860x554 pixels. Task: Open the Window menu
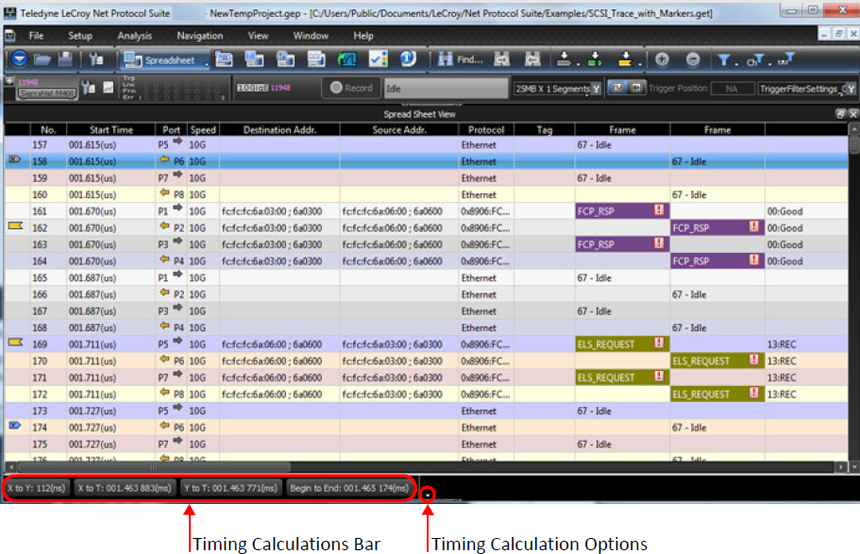[311, 36]
